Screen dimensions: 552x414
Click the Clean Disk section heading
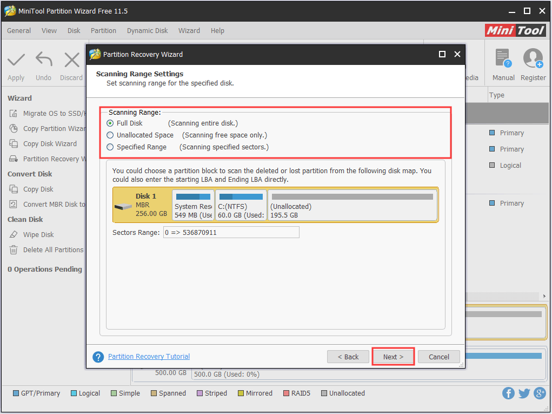(x=25, y=220)
